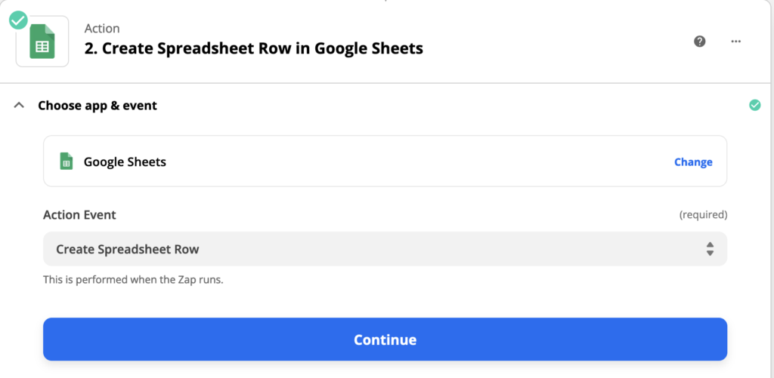The image size is (774, 378).
Task: Select the Google Sheets app name text
Action: coord(125,161)
